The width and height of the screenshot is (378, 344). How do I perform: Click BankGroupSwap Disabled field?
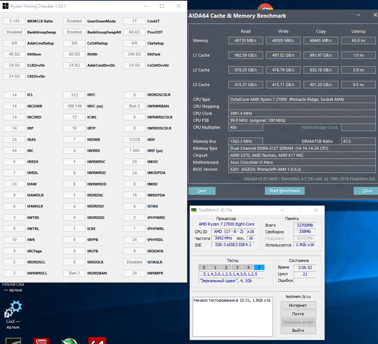[x=14, y=32]
